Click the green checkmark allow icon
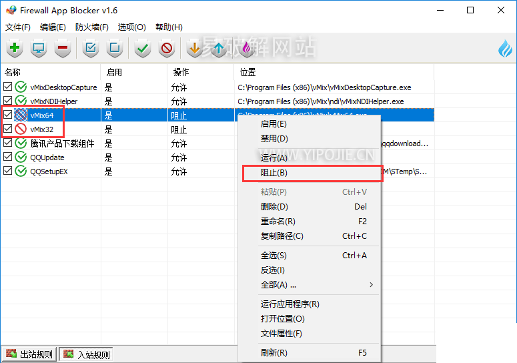The width and height of the screenshot is (517, 363). [143, 49]
